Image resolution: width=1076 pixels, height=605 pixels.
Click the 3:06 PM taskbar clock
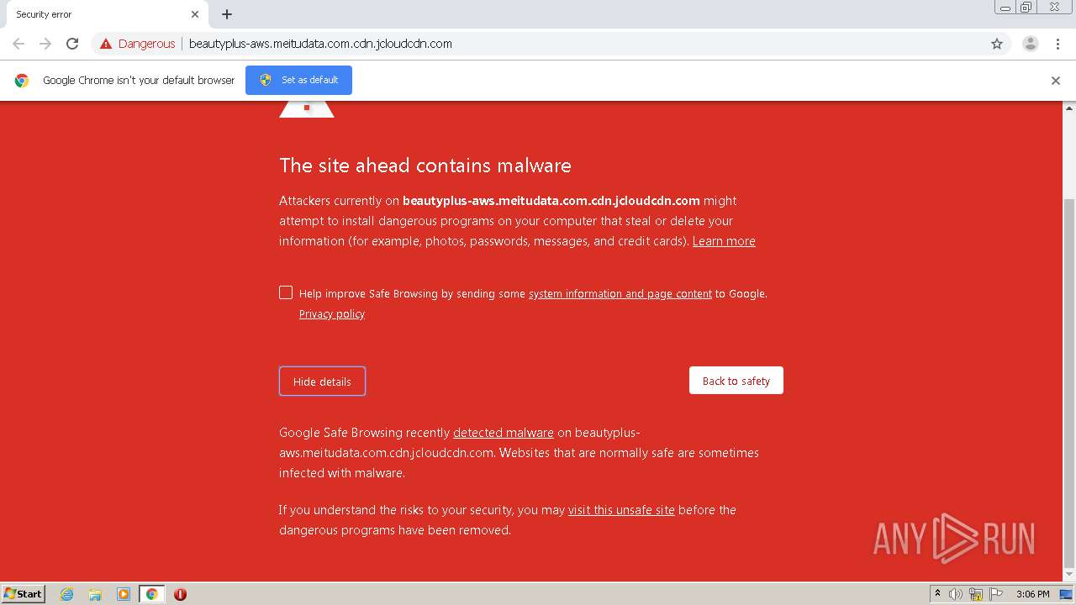coord(1032,594)
